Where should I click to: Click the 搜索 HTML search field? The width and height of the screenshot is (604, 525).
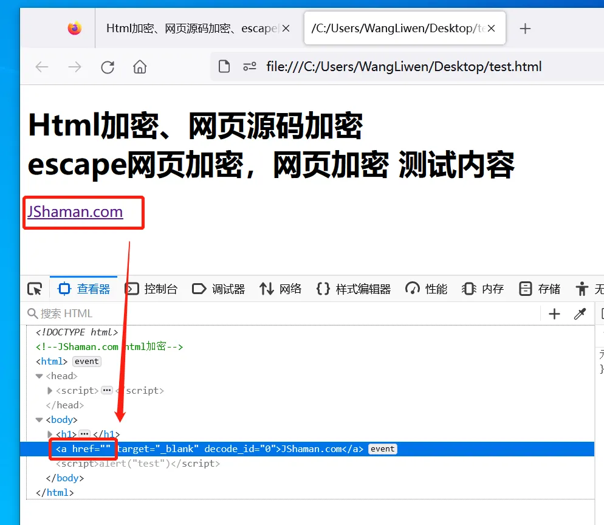point(283,314)
